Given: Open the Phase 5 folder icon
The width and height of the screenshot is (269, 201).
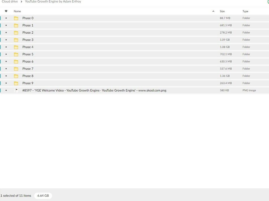Looking at the screenshot, I should pyautogui.click(x=16, y=55).
